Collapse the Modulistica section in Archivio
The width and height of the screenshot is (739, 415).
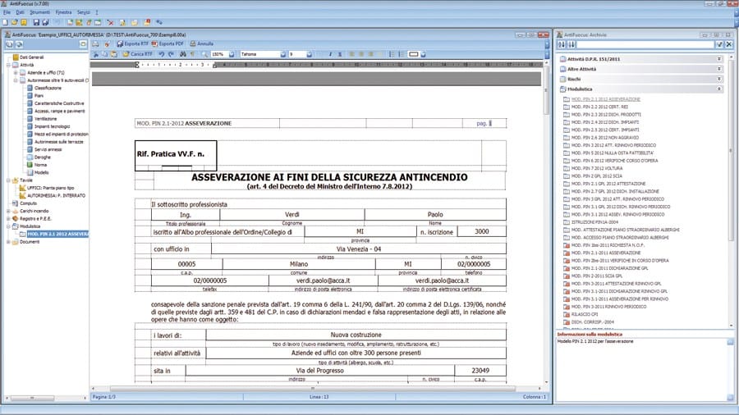coord(718,88)
